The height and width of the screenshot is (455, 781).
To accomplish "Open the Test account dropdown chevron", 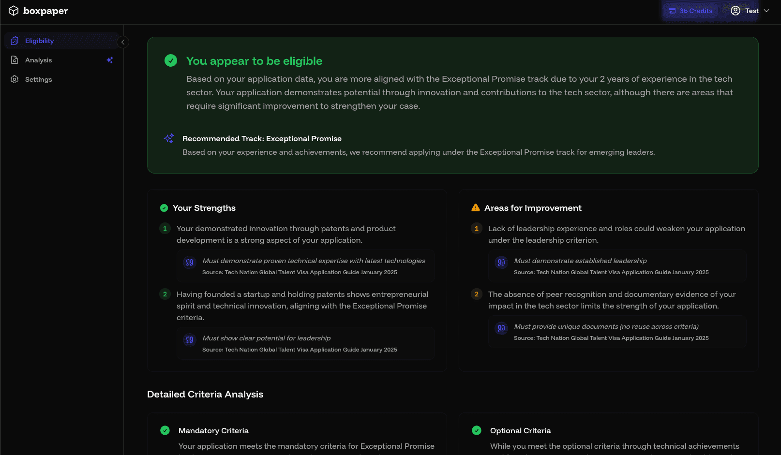I will coord(766,10).
